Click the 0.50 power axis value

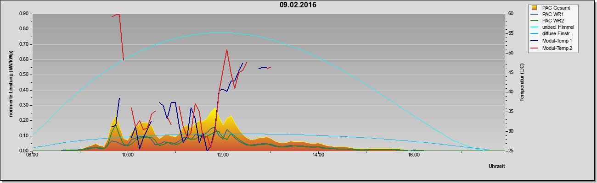pyautogui.click(x=24, y=75)
